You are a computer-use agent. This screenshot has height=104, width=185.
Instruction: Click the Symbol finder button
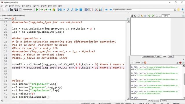[x=27, y=10]
